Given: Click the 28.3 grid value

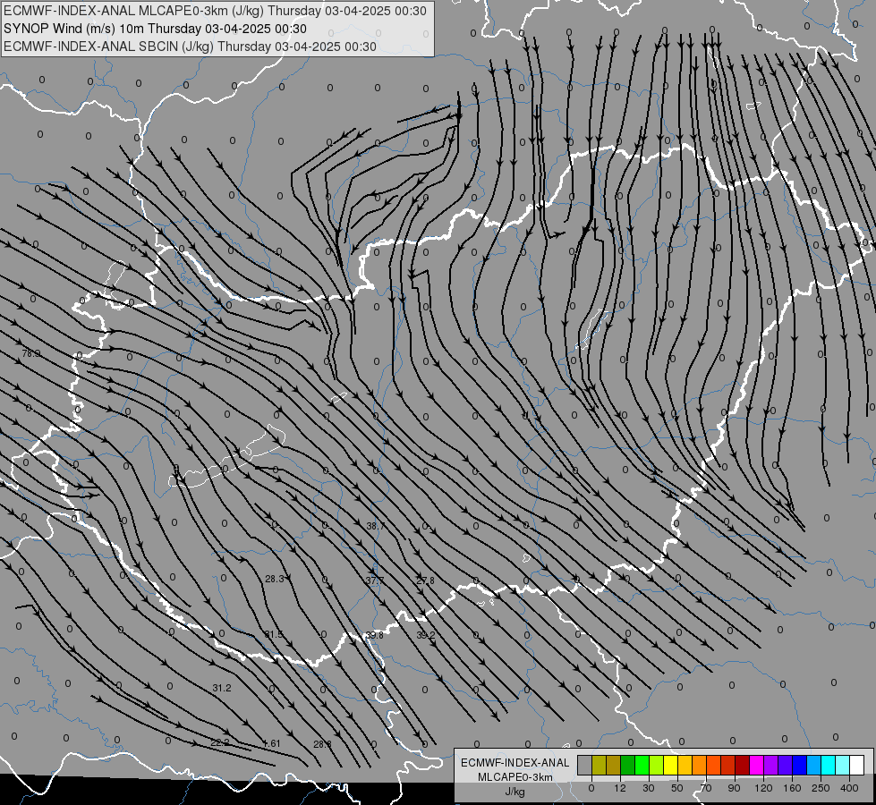Looking at the screenshot, I should pos(275,580).
